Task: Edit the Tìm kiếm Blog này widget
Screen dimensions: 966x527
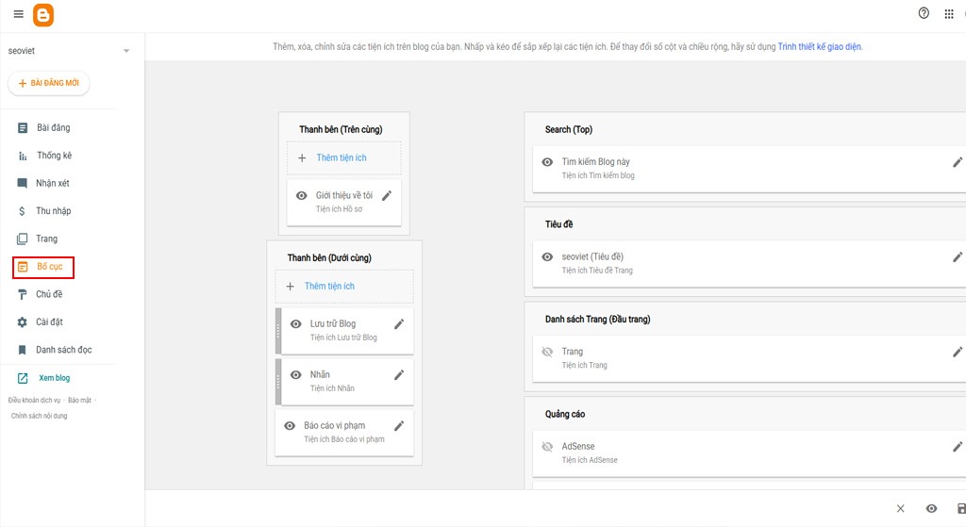Action: [x=958, y=162]
